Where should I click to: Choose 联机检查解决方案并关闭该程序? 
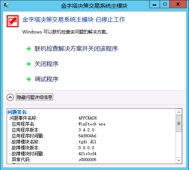76,49
